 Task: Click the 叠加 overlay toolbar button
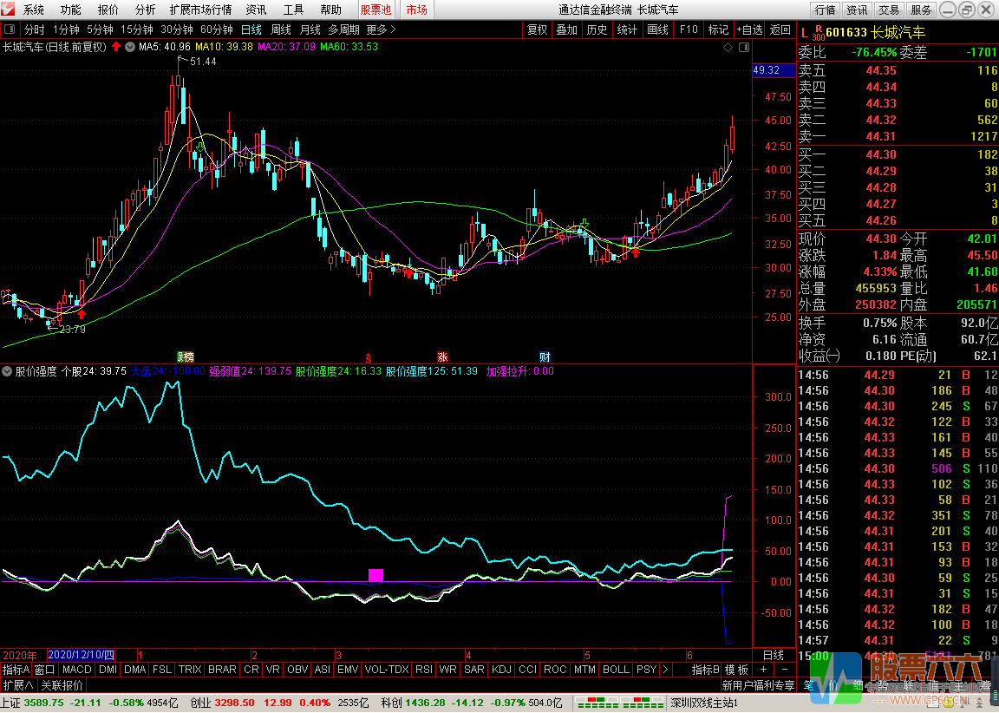[566, 30]
